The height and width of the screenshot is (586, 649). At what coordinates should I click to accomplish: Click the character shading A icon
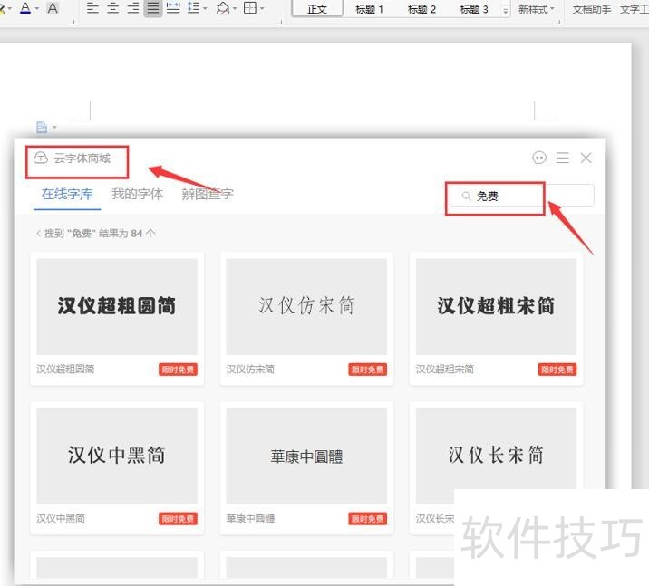point(53,8)
